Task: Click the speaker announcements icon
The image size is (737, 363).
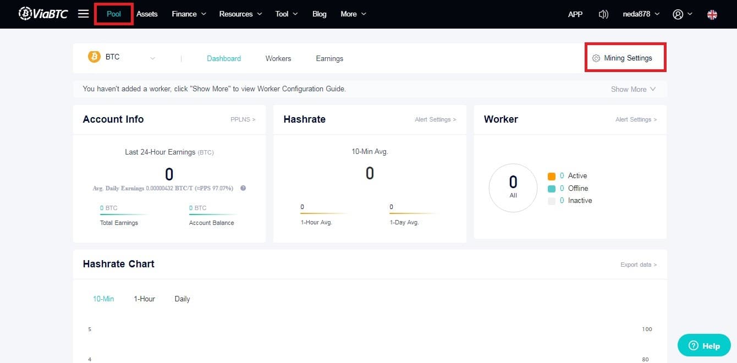Action: tap(603, 14)
